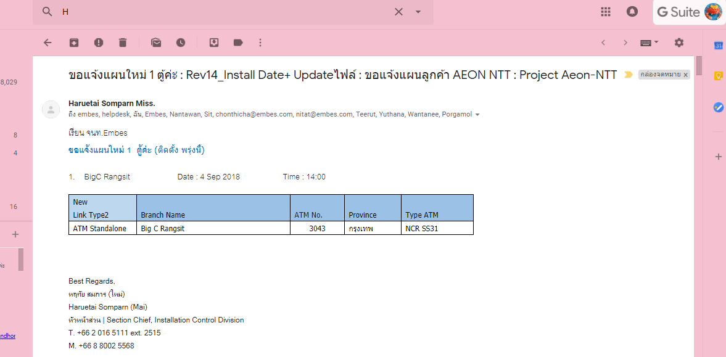The width and height of the screenshot is (726, 357).
Task: Clear the search box with X
Action: [x=398, y=12]
